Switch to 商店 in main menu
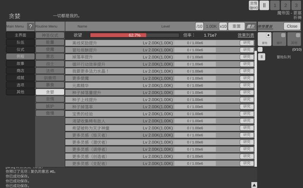The height and width of the screenshot is (188, 303). click(20, 70)
